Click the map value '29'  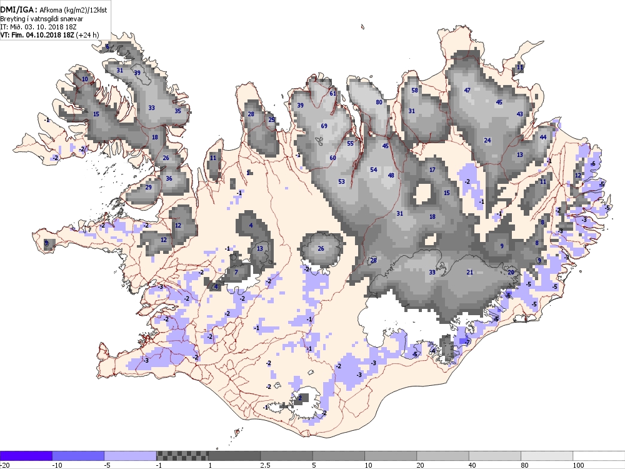(x=148, y=188)
